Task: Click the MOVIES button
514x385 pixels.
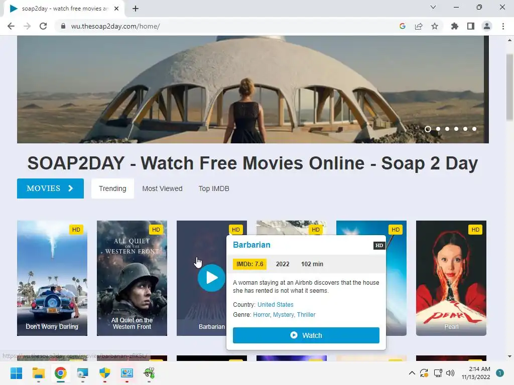Action: point(51,188)
